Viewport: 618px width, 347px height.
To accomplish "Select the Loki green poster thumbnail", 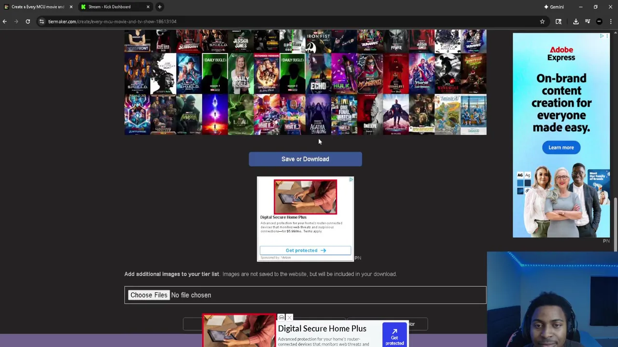I will tap(240, 115).
